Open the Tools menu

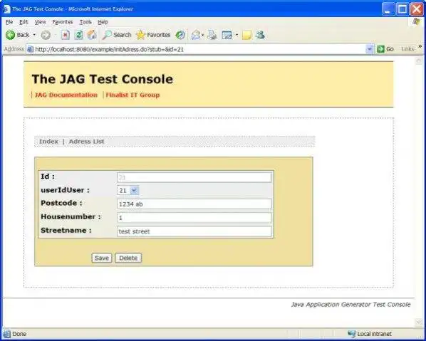[85, 22]
